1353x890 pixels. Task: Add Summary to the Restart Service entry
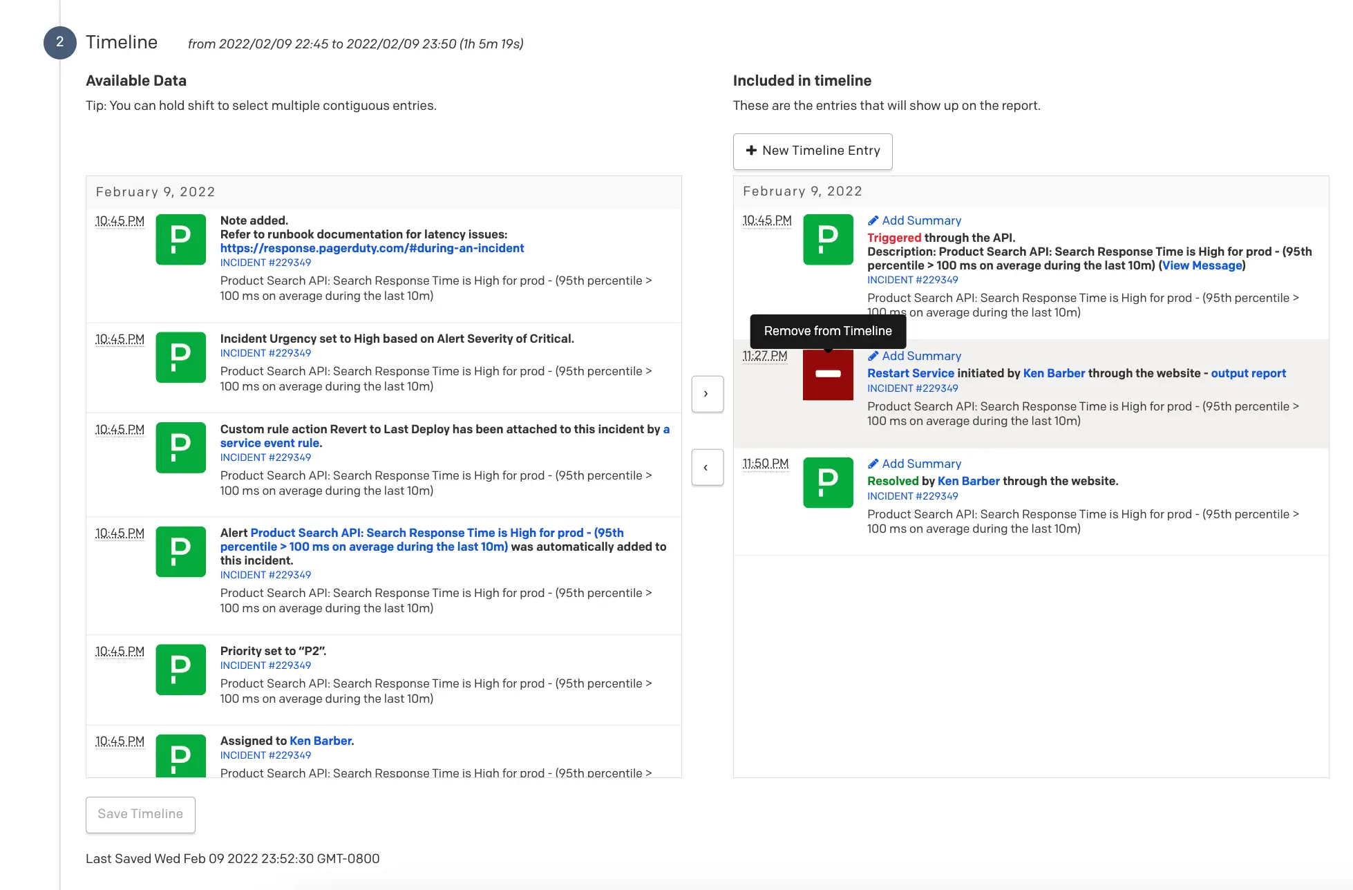914,356
